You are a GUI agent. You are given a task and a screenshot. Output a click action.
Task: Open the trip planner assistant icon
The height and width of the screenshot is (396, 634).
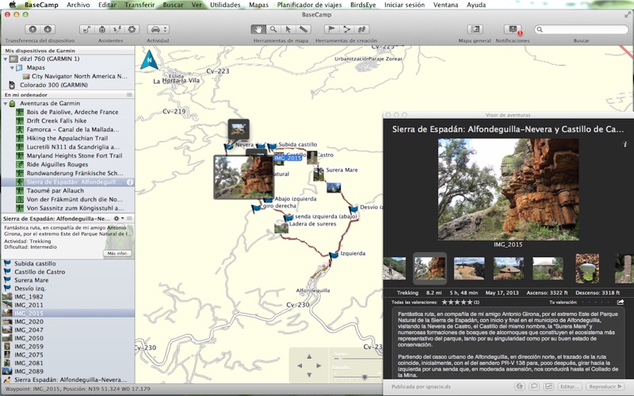(x=86, y=29)
